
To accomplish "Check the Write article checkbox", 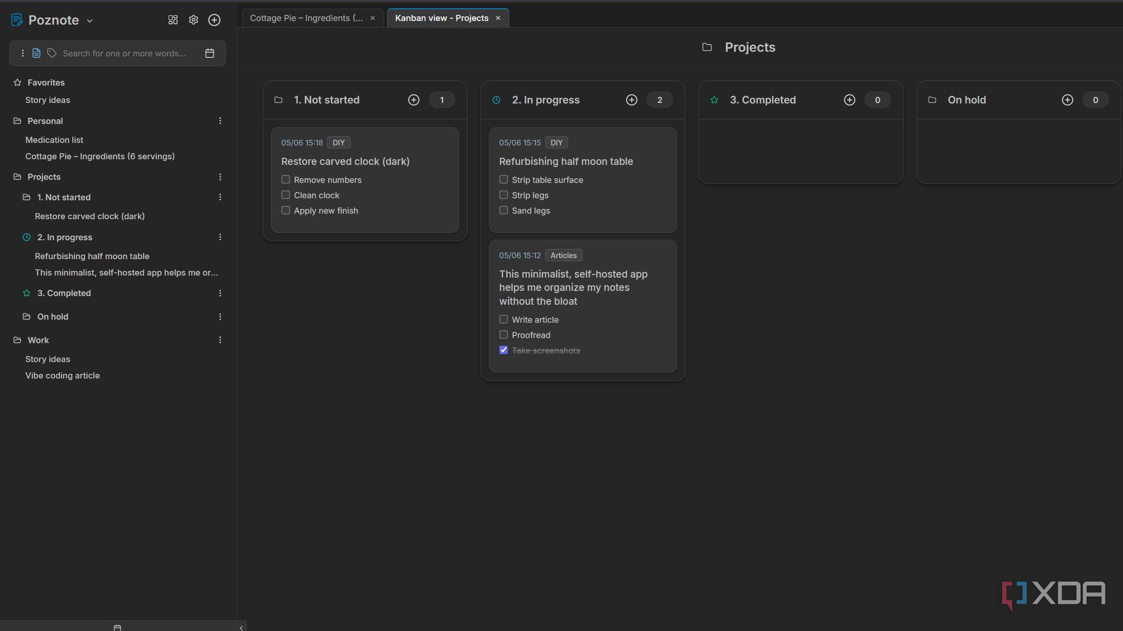I will point(504,320).
